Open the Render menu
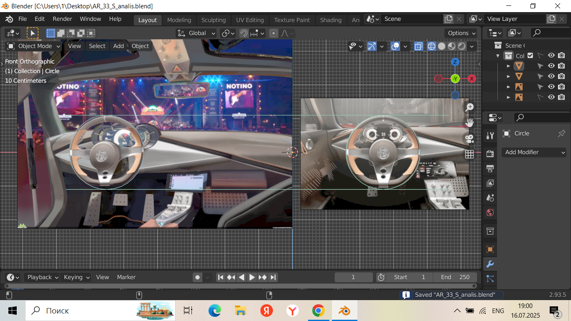This screenshot has width=571, height=321. 62,19
